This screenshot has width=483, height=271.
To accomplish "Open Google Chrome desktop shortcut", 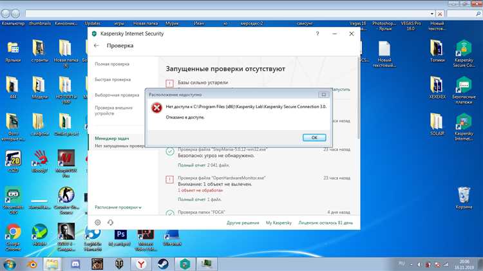I will click(x=13, y=238).
